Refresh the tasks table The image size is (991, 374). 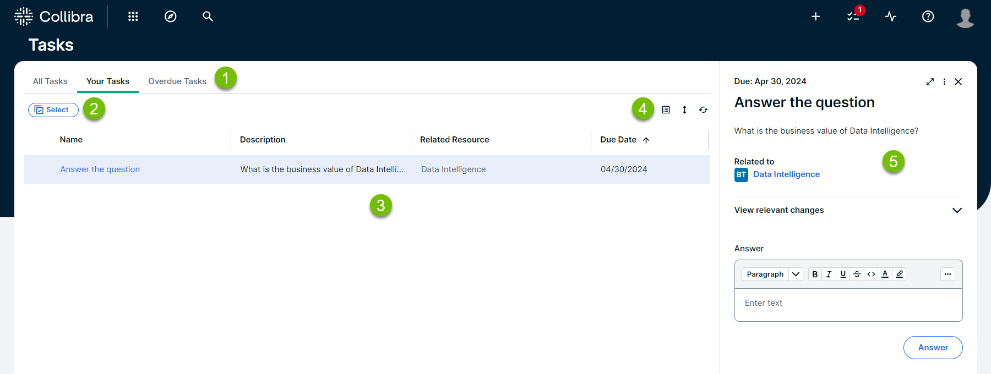pos(703,110)
